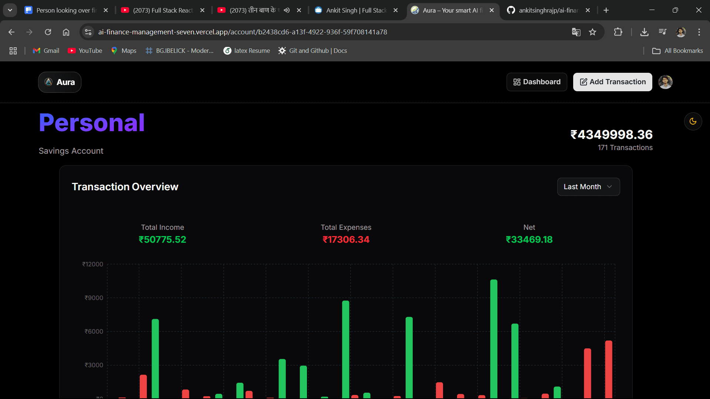The height and width of the screenshot is (399, 710).
Task: Click the 171 Transactions text
Action: tap(625, 148)
